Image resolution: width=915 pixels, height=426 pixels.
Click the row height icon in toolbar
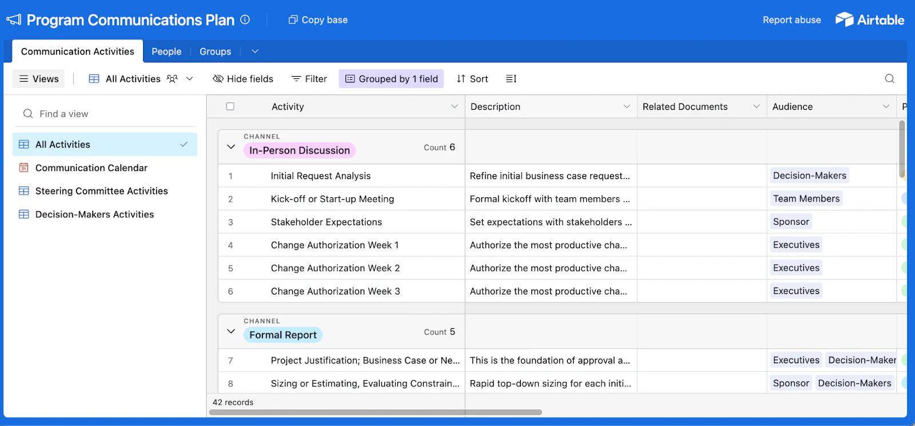[511, 79]
